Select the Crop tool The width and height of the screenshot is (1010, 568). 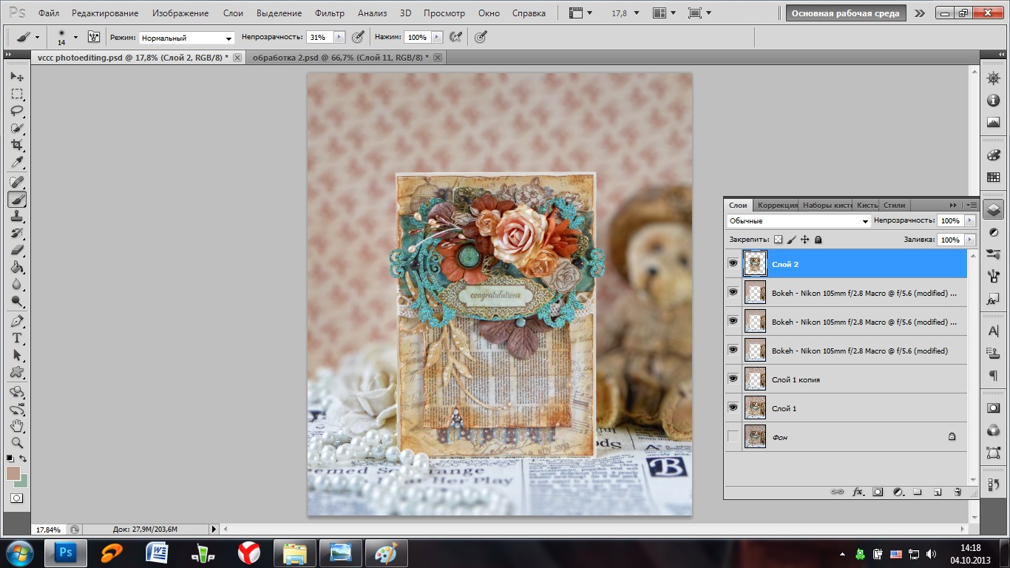pos(16,145)
